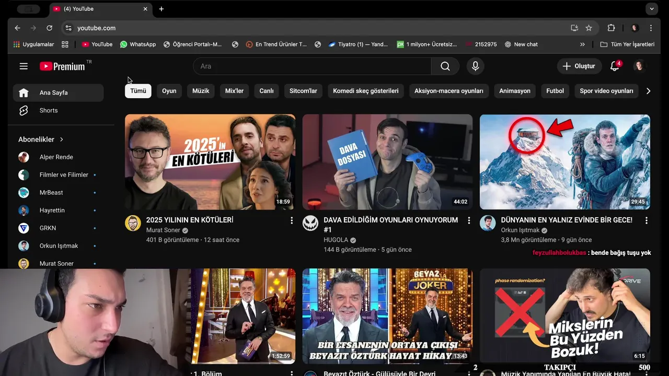Open the En Trend Ürünler bookmark
Screen dimensions: 669x376
click(x=276, y=44)
